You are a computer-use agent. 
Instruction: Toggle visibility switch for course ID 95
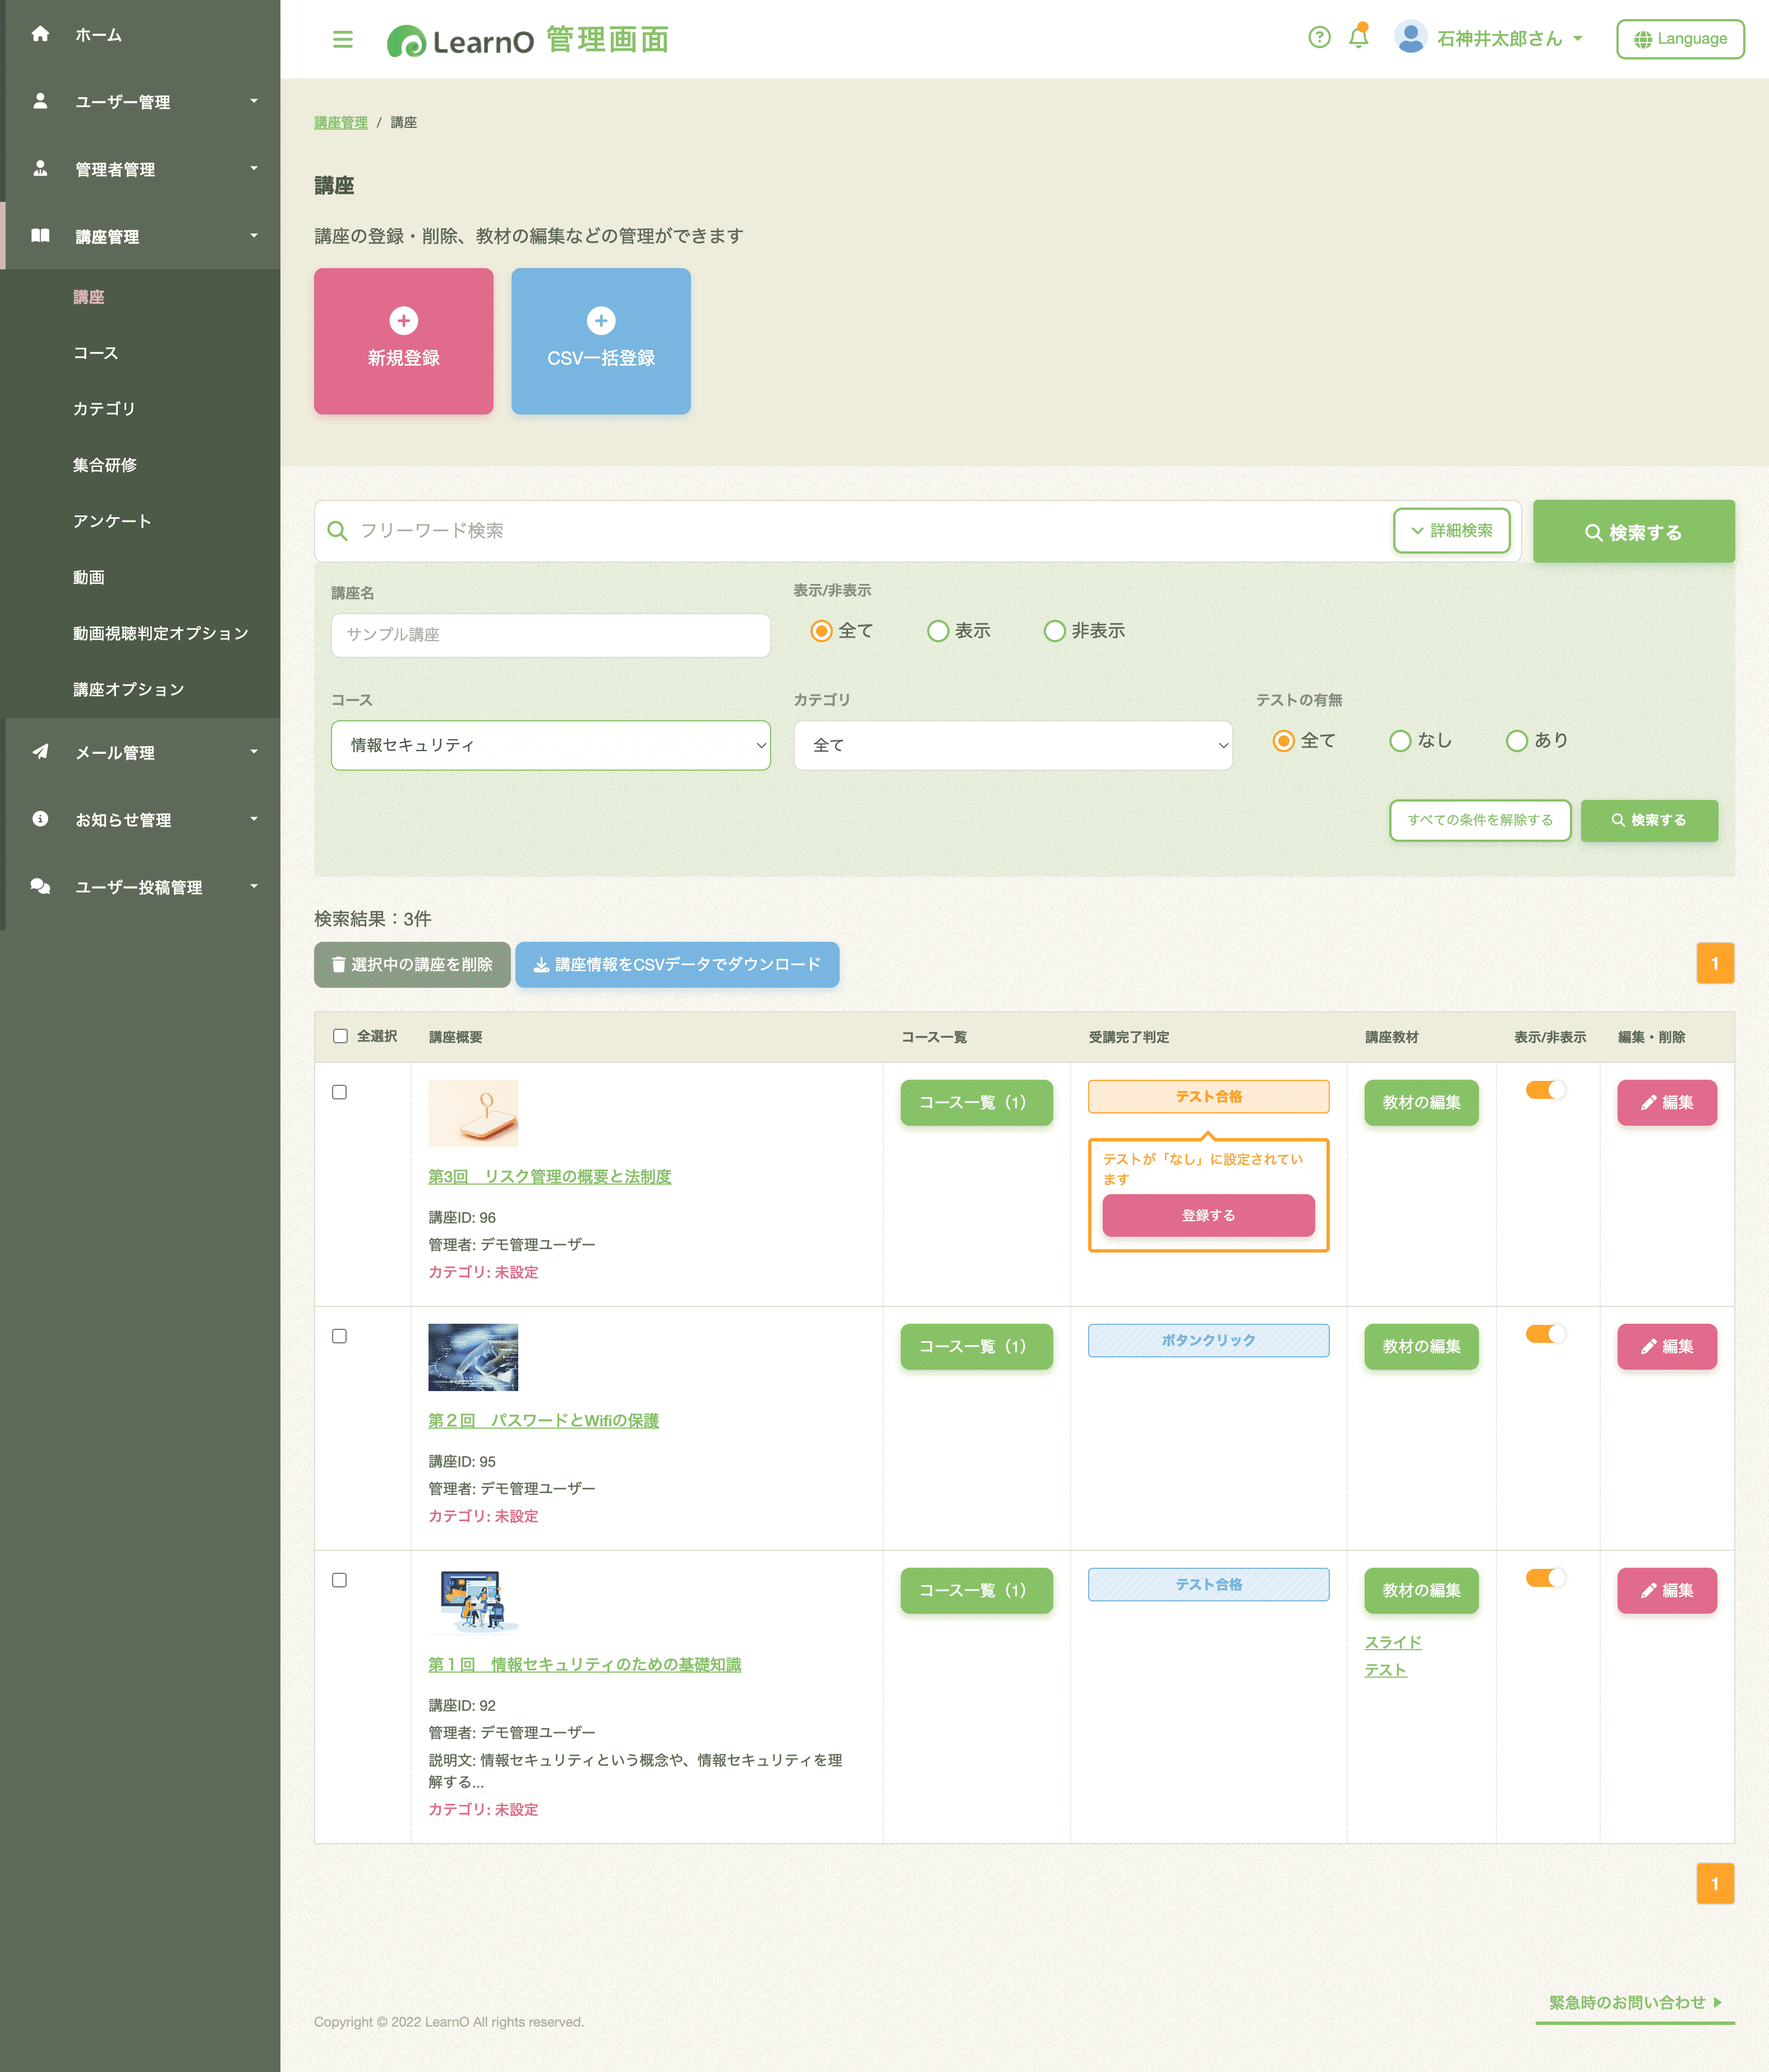1545,1334
